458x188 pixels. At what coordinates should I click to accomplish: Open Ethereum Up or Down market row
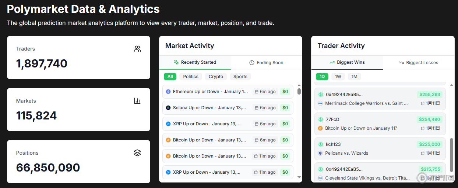(210, 92)
